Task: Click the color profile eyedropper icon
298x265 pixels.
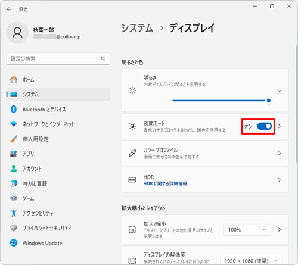Action: pos(132,153)
